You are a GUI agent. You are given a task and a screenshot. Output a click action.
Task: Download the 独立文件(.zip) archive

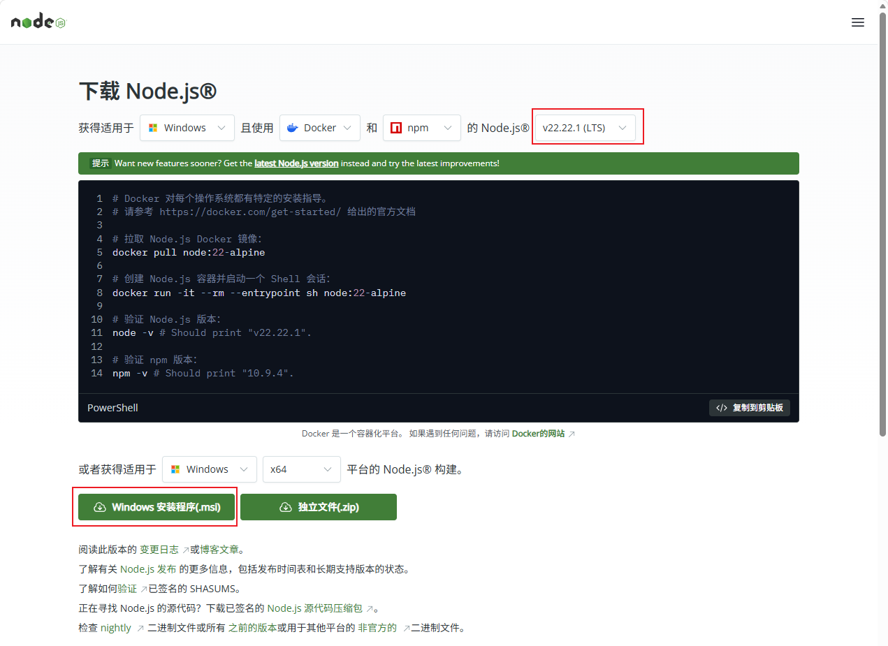[319, 507]
